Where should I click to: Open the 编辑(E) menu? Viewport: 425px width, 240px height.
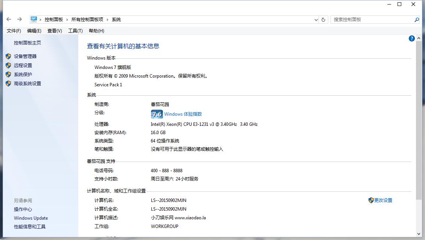[34, 31]
